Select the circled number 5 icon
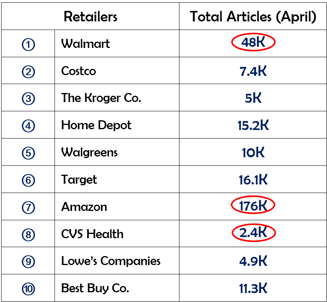Image resolution: width=327 pixels, height=302 pixels. (x=28, y=153)
